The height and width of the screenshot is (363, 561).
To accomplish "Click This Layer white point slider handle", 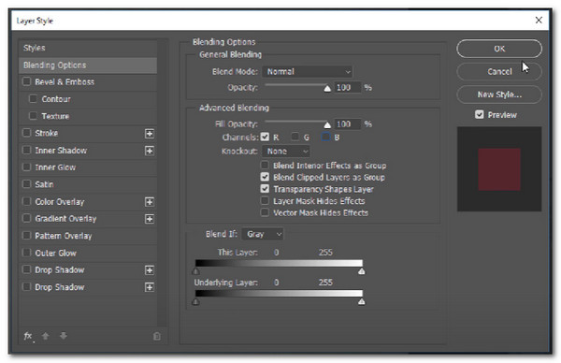I will click(362, 271).
